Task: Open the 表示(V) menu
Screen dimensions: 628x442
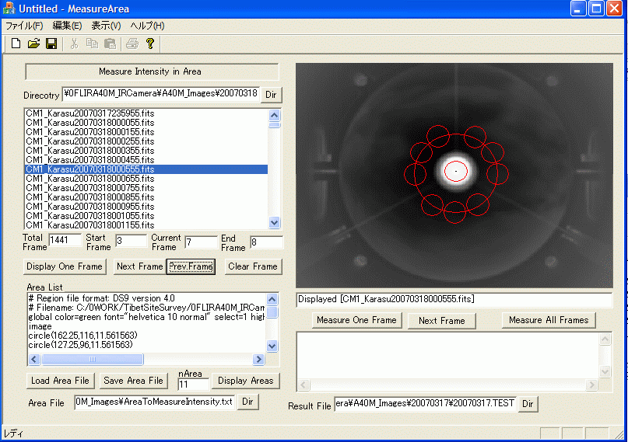Action: [106, 26]
